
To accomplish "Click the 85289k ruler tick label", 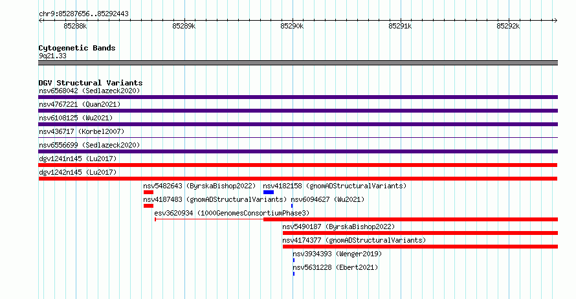I will point(184,26).
